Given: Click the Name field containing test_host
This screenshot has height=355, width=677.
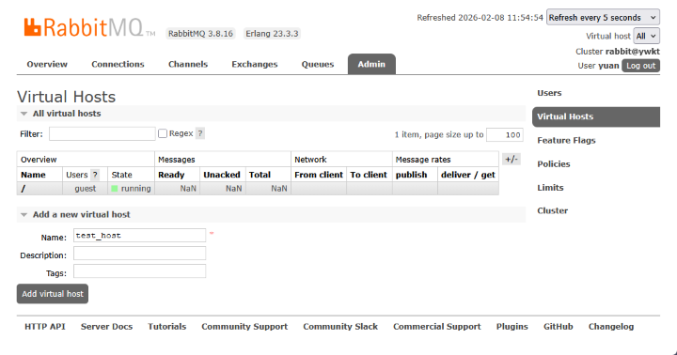Looking at the screenshot, I should 139,236.
